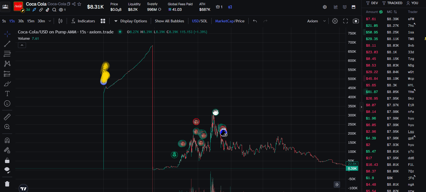Switch currency with USD/SOL toggle
Viewport: 426px width, 192px height.
[200, 21]
